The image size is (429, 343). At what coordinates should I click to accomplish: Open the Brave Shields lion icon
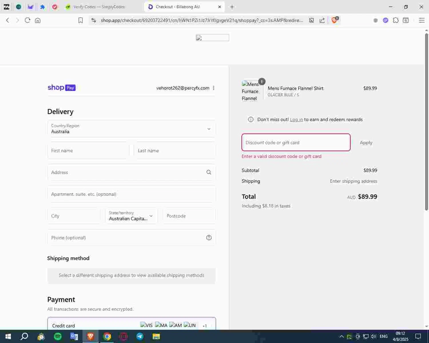(335, 20)
